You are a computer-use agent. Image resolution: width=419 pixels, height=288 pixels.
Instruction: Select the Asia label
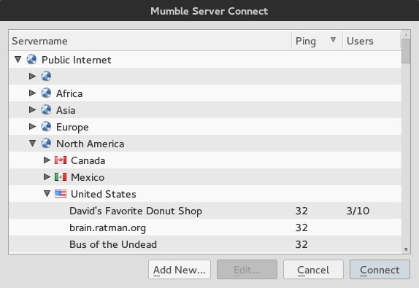[66, 110]
